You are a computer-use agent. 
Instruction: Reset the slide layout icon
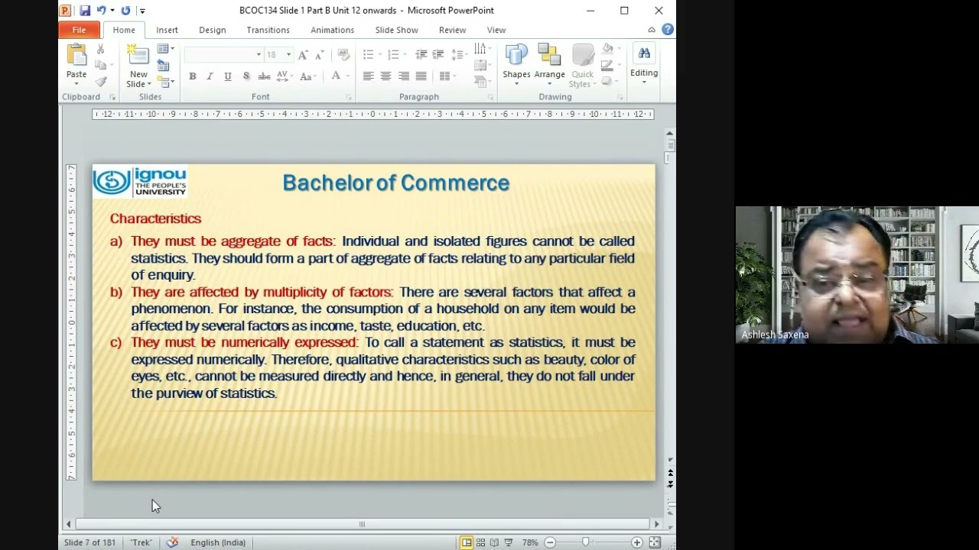(163, 66)
